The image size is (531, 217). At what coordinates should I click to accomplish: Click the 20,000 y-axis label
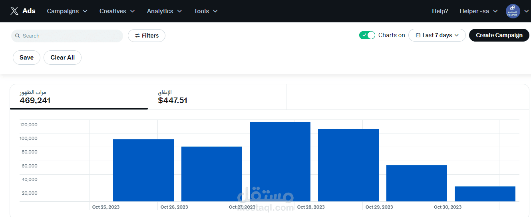[x=30, y=193]
